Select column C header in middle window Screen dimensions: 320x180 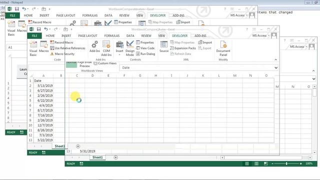click(77, 75)
